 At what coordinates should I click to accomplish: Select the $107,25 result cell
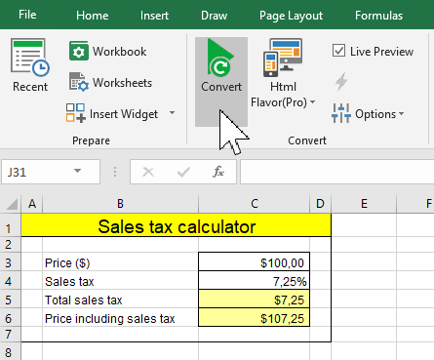pyautogui.click(x=255, y=317)
